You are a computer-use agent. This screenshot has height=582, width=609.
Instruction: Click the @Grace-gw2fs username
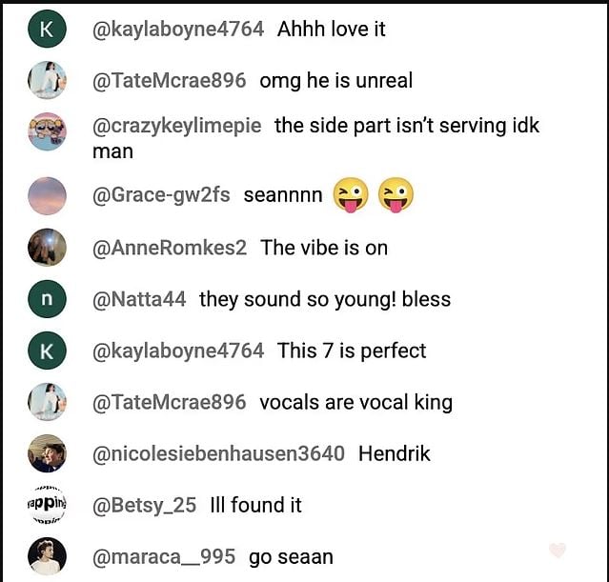[161, 196]
